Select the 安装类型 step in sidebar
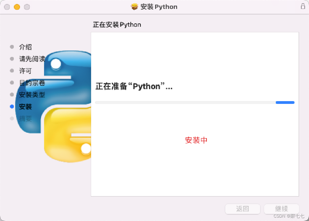 (x=32, y=95)
